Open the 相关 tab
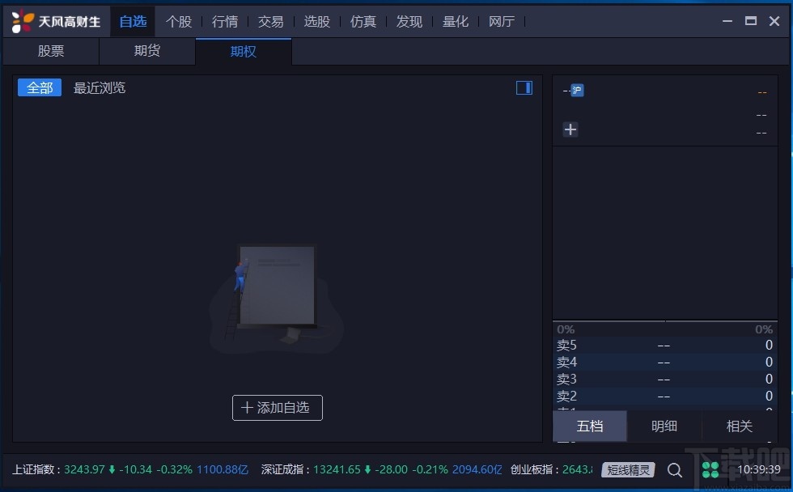Image resolution: width=793 pixels, height=492 pixels. (x=739, y=426)
